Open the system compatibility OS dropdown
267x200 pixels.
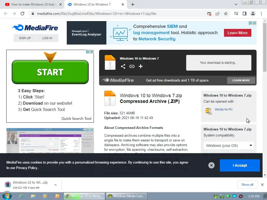point(229,146)
